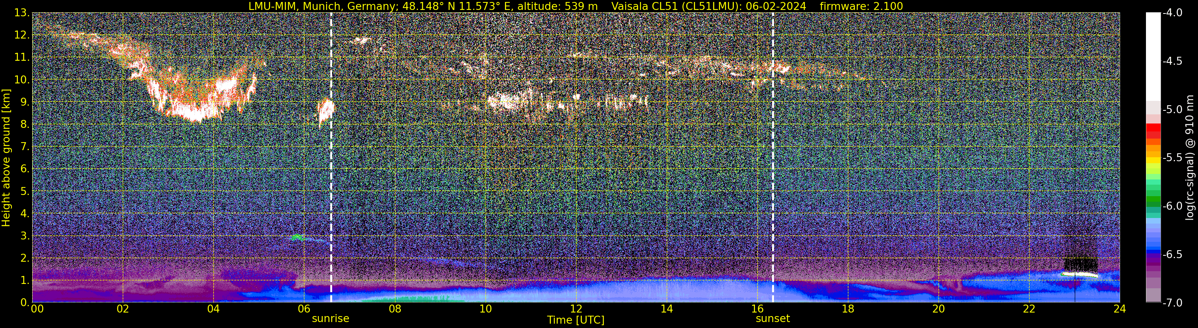Click the "18" time axis tick label

click(x=848, y=309)
